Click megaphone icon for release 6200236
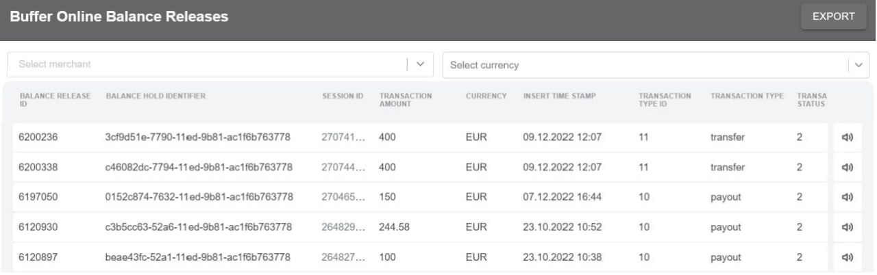Viewport: 877px width, 275px height. click(846, 137)
